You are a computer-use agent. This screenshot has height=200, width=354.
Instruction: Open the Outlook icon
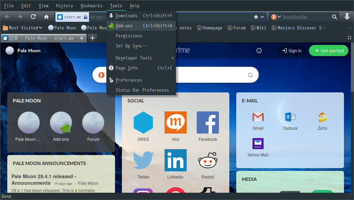pyautogui.click(x=290, y=117)
